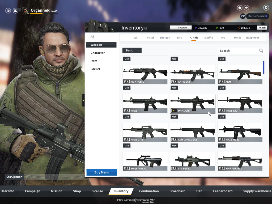272x204 pixels.
Task: Open Clan in bottom navigation
Action: [x=199, y=191]
